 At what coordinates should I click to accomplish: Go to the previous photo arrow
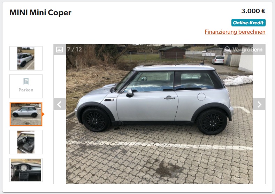pyautogui.click(x=60, y=104)
